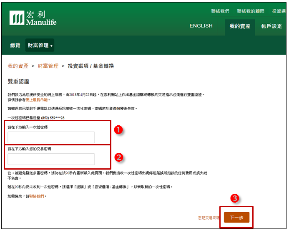Open the 帳戶設定 tab
This screenshot has height=231, width=289.
[x=271, y=26]
